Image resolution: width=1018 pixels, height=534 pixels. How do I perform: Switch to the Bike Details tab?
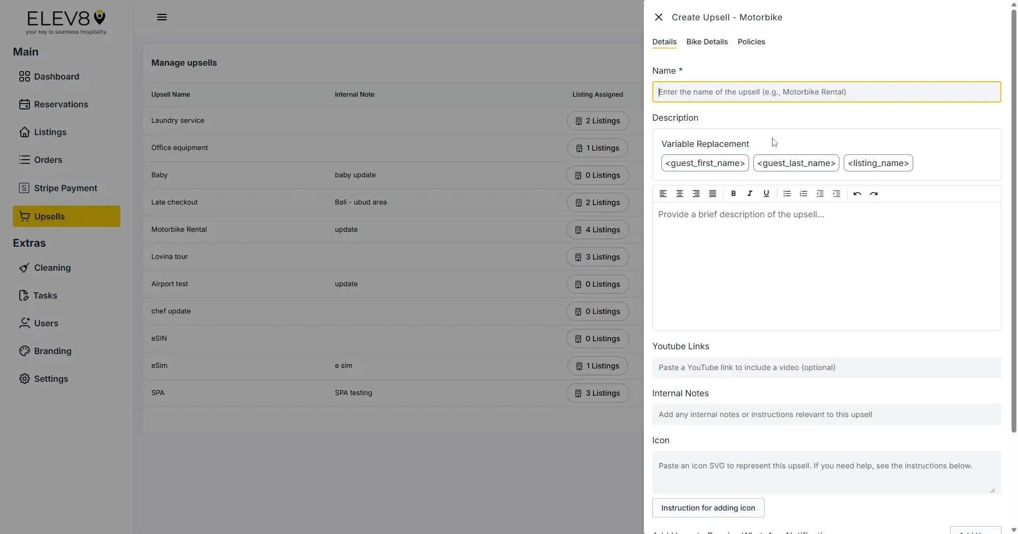pyautogui.click(x=707, y=42)
